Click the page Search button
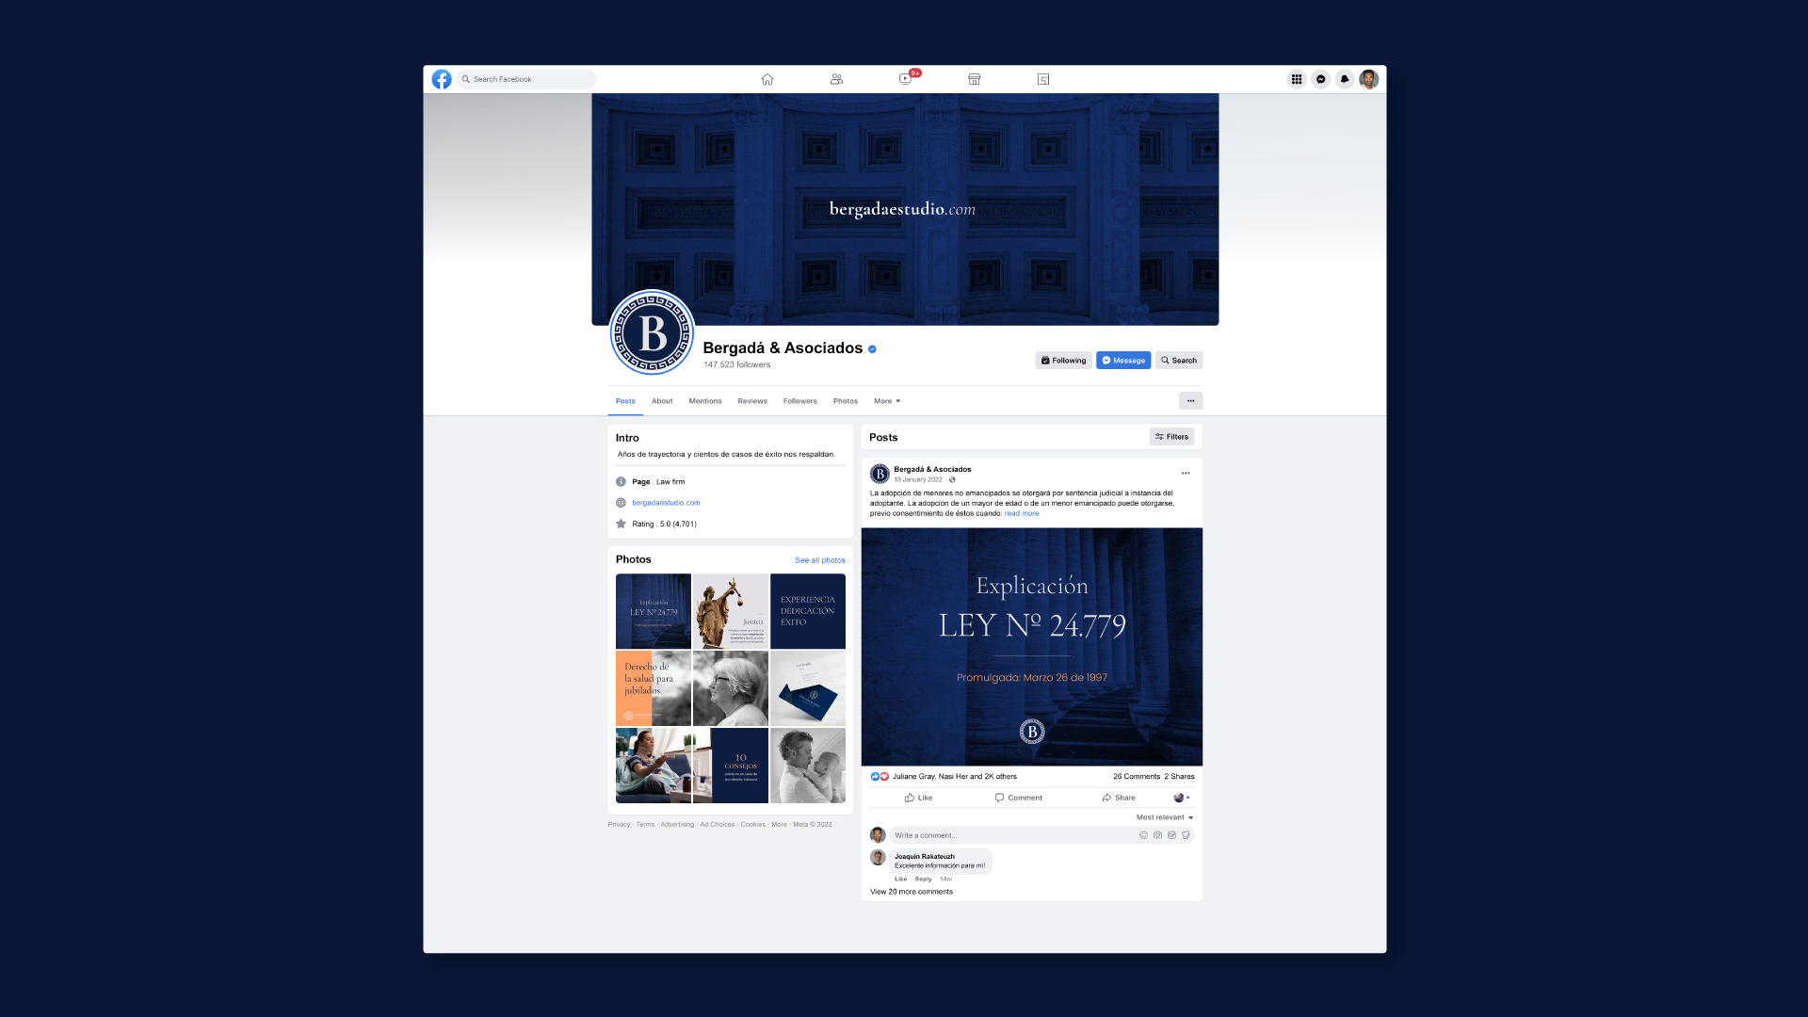Viewport: 1808px width, 1017px height. (1179, 361)
